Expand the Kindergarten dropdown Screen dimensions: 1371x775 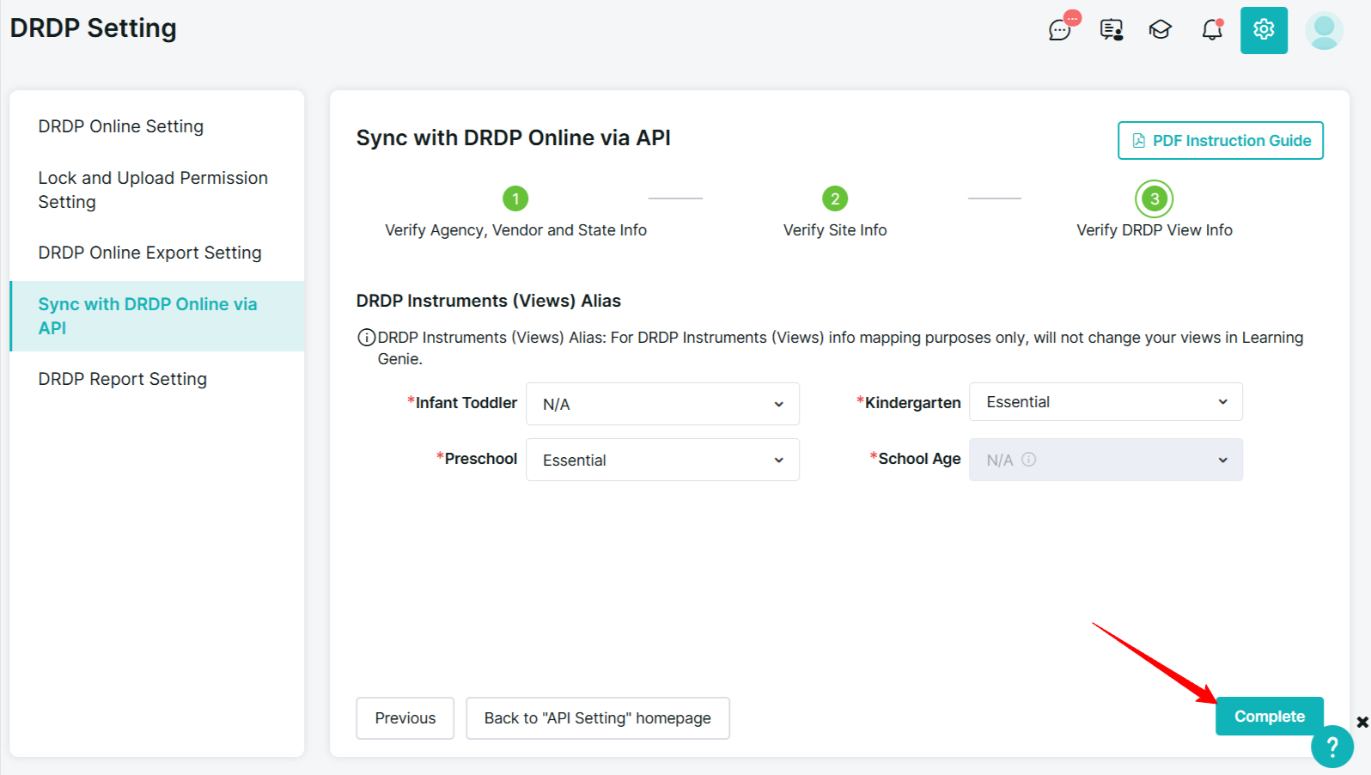pos(1106,402)
